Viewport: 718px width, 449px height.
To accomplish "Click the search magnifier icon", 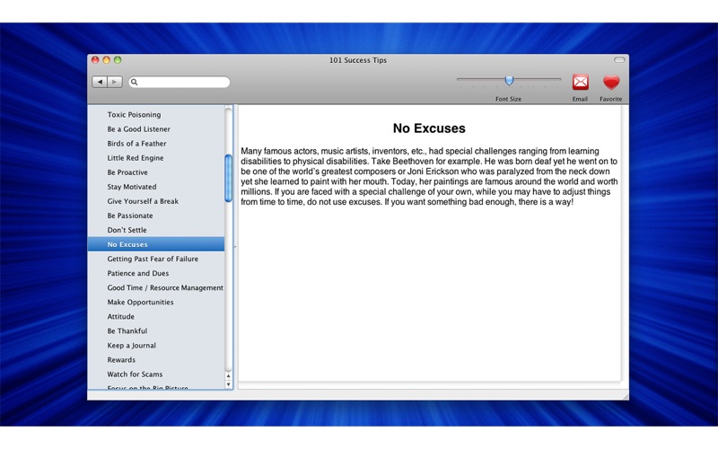I will (134, 82).
